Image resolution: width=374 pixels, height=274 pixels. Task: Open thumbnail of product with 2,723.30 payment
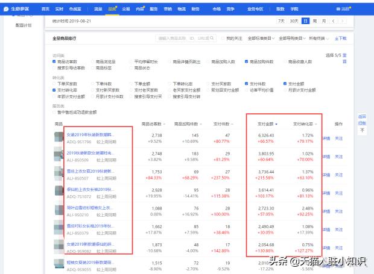59,211
